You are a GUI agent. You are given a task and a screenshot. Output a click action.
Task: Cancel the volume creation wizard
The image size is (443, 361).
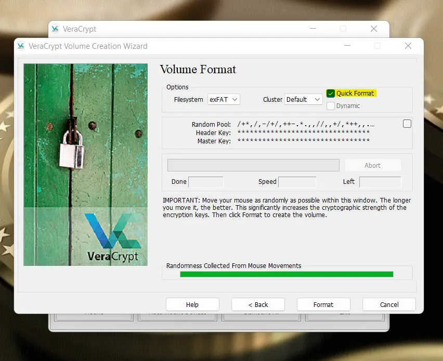click(x=389, y=304)
